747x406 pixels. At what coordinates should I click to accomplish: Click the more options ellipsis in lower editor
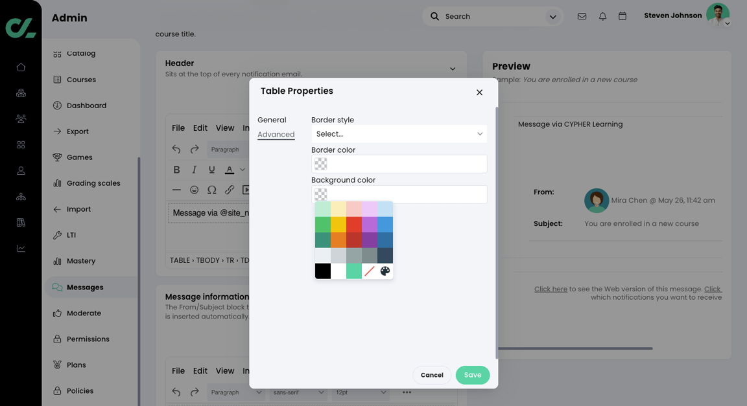tap(407, 392)
